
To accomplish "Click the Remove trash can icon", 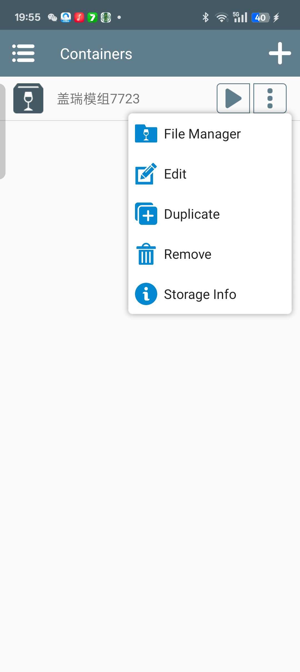I will 146,254.
